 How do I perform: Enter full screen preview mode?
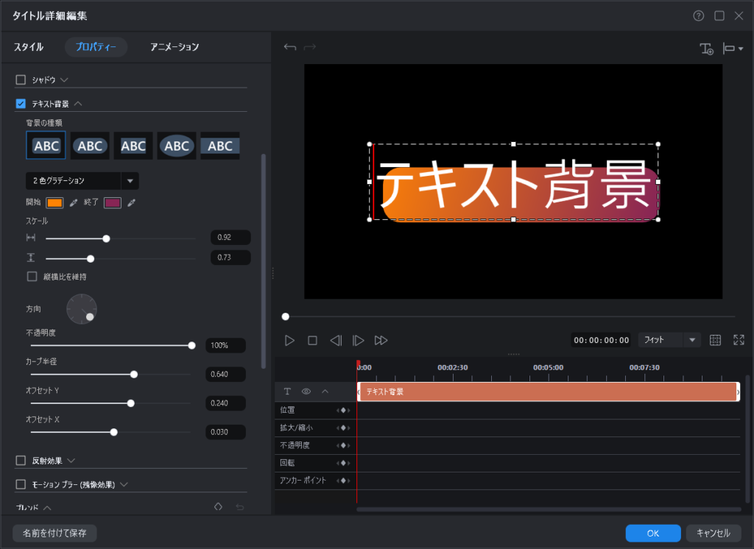pos(739,340)
